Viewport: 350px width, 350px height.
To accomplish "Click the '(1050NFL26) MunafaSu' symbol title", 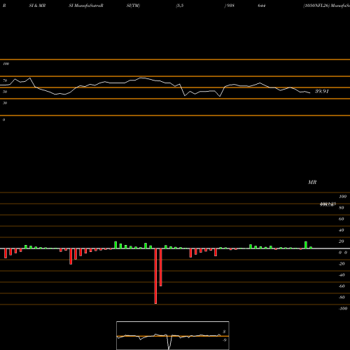I will [326, 6].
